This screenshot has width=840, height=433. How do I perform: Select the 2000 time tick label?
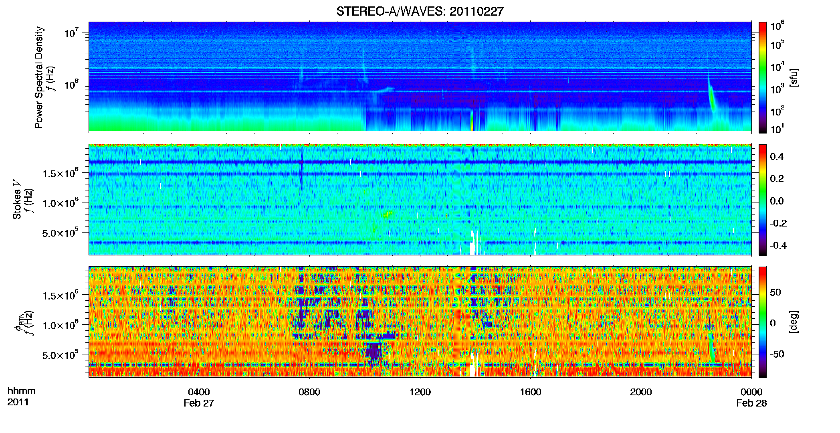pos(641,392)
